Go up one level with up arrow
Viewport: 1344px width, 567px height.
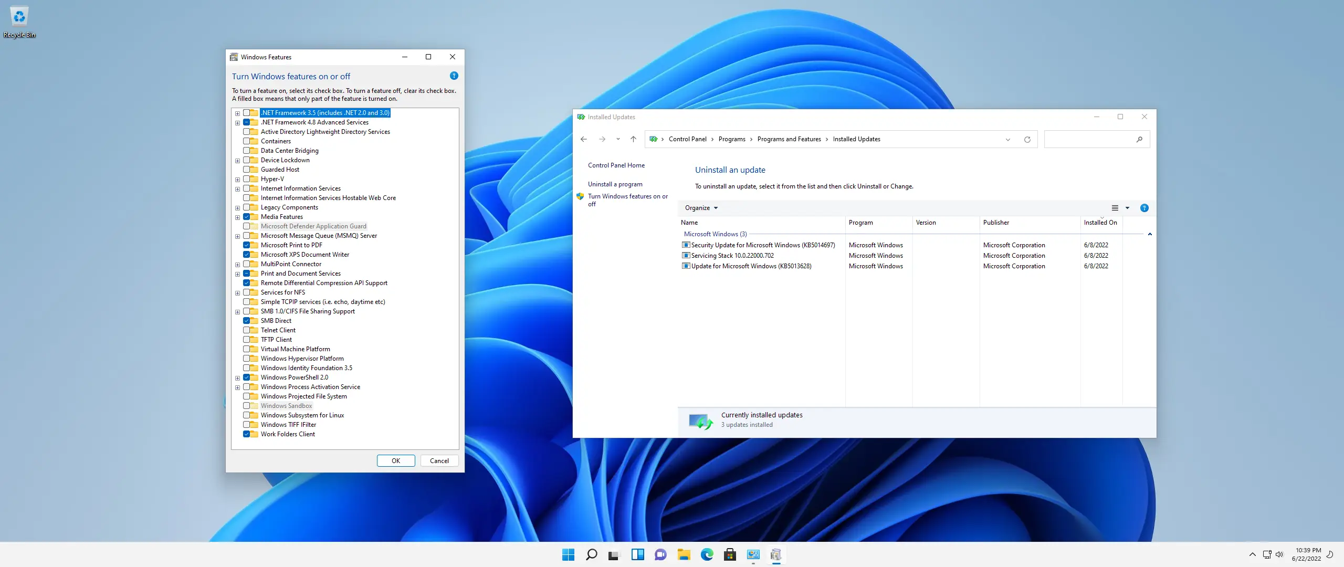[633, 139]
